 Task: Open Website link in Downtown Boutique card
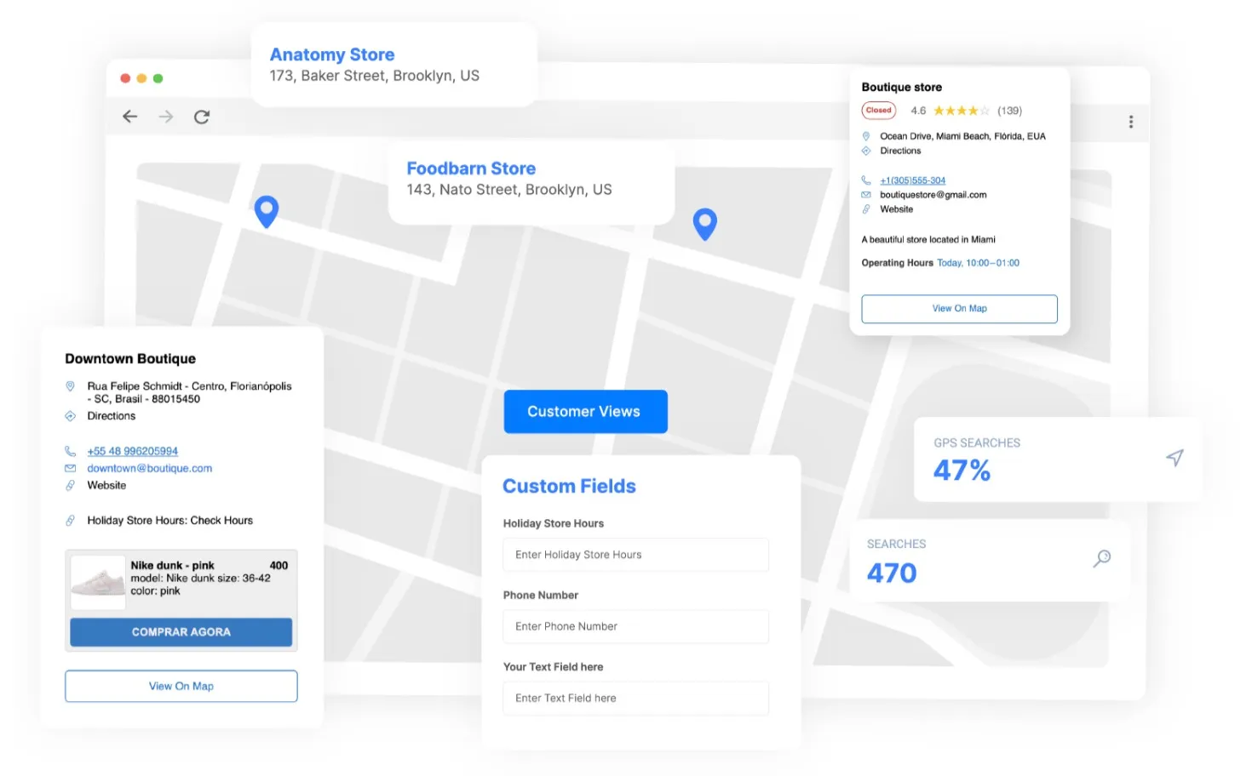click(x=106, y=485)
